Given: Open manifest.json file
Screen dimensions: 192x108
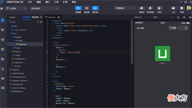Looking at the screenshot, I should click(20, 59).
